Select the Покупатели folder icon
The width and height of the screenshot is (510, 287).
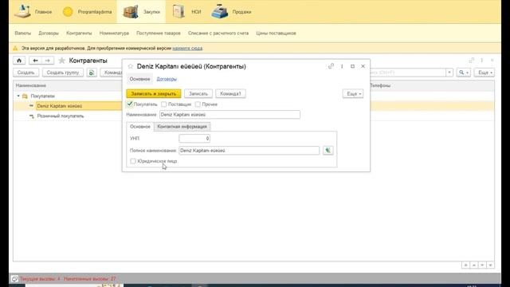[x=25, y=96]
